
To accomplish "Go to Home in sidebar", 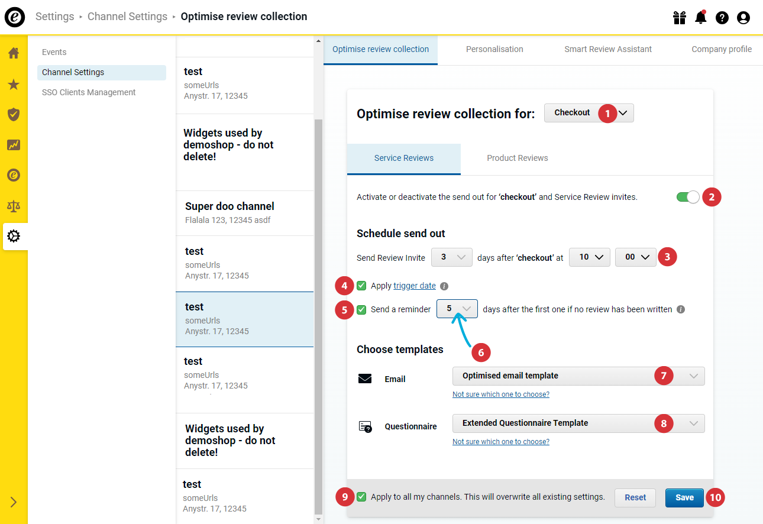I will 14,53.
